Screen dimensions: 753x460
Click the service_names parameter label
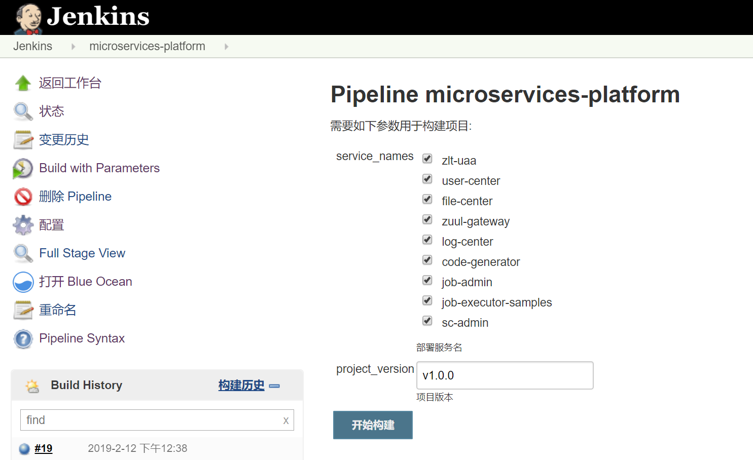click(375, 156)
